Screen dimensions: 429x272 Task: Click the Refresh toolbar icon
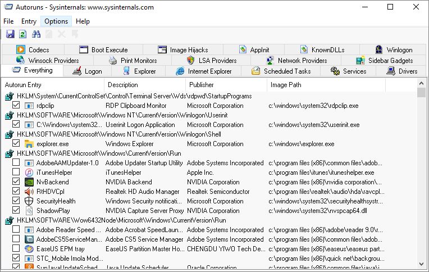[x=22, y=34]
